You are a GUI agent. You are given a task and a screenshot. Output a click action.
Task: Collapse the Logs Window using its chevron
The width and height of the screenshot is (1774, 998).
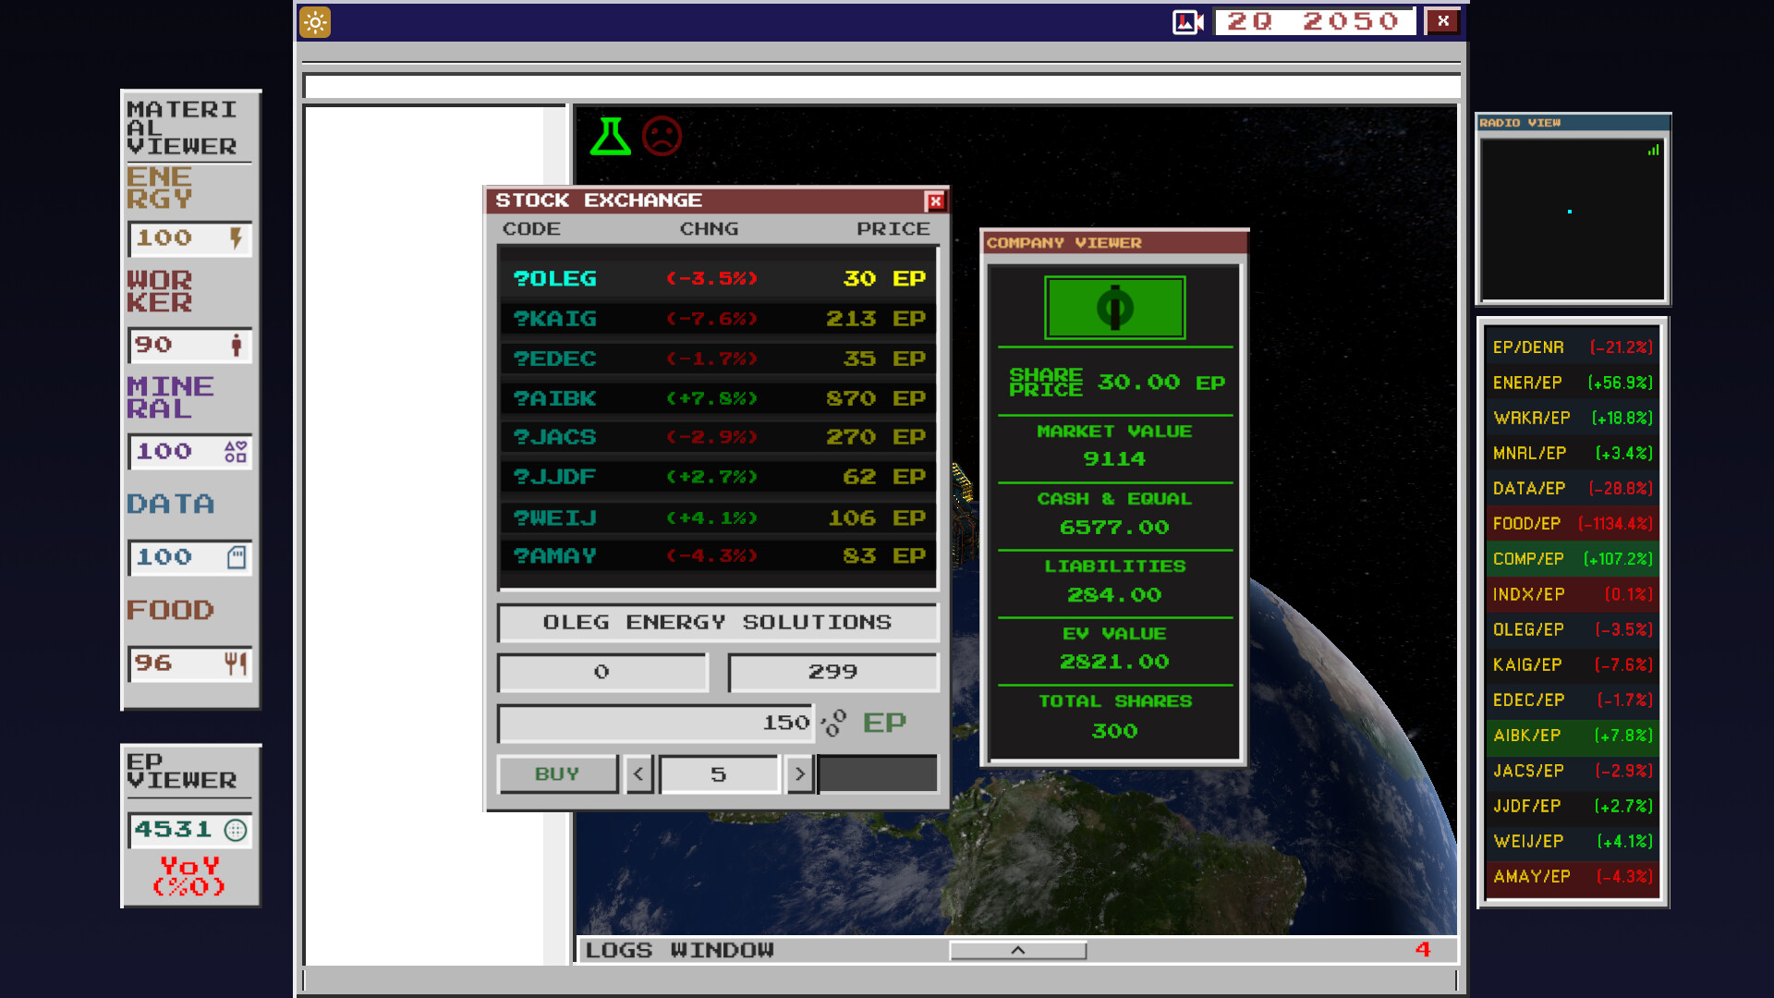(x=1016, y=949)
